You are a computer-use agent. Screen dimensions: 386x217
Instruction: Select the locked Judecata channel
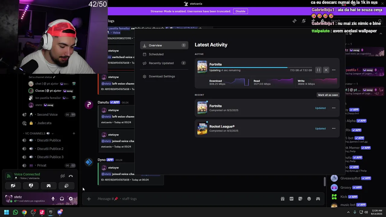point(49,123)
